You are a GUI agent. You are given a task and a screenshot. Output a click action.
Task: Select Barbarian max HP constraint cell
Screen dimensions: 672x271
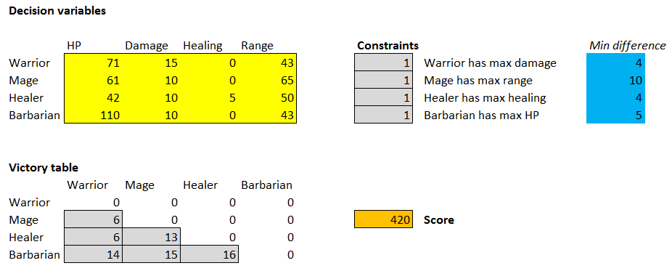(384, 115)
